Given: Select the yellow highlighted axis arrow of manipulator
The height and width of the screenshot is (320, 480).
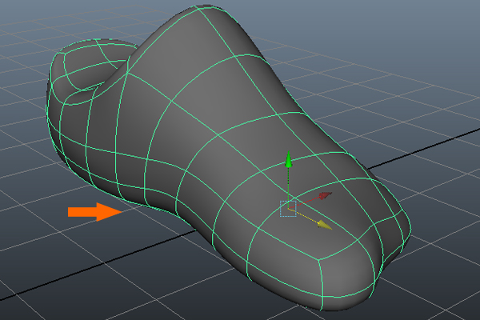Looking at the screenshot, I should point(325,225).
